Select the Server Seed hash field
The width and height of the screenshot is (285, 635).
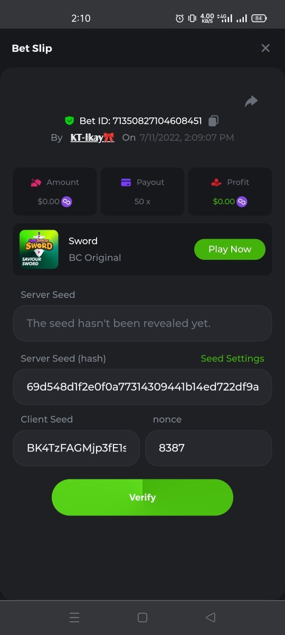tap(142, 387)
